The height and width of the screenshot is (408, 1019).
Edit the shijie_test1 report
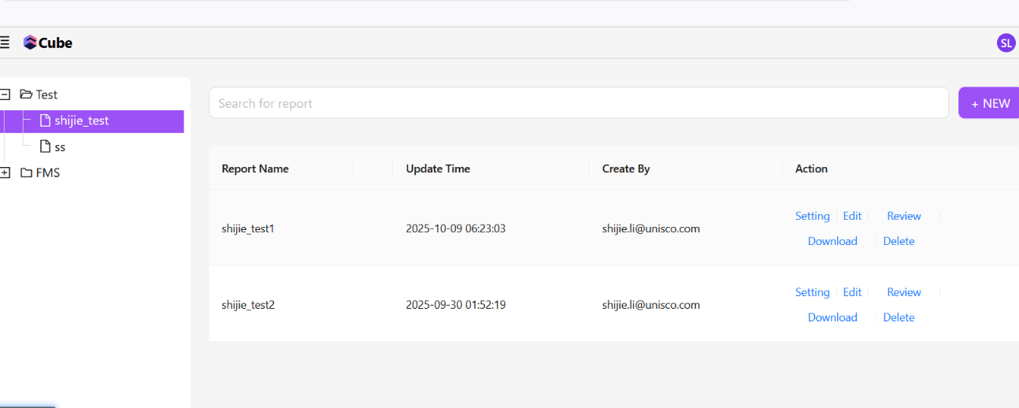(852, 216)
